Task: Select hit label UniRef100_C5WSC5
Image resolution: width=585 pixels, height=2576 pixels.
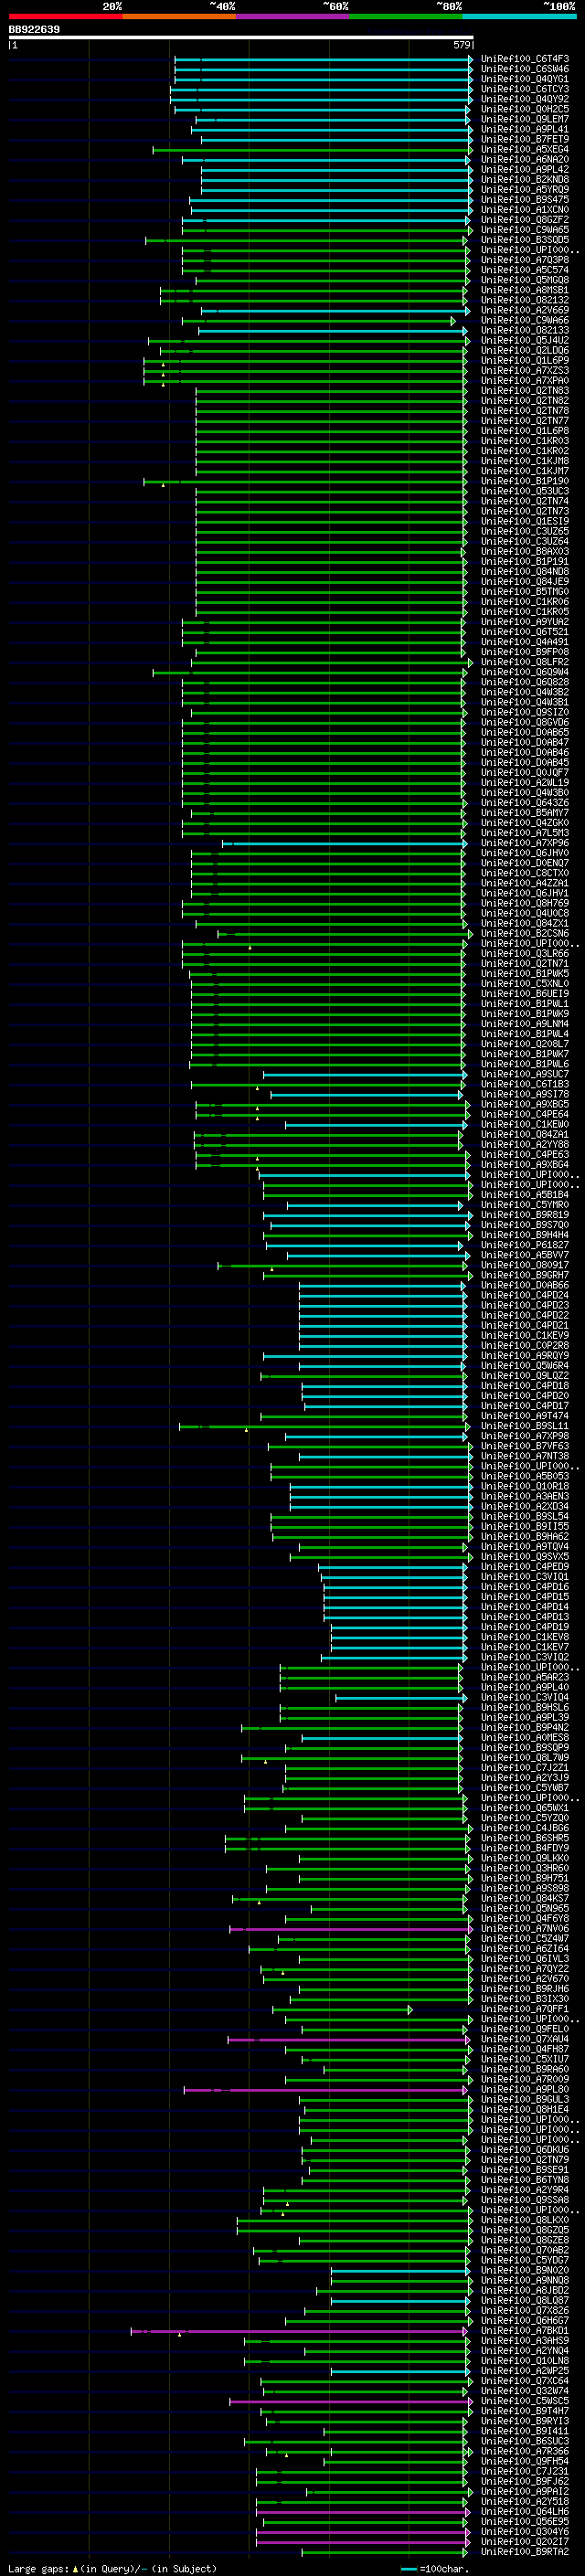Action: (525, 2401)
